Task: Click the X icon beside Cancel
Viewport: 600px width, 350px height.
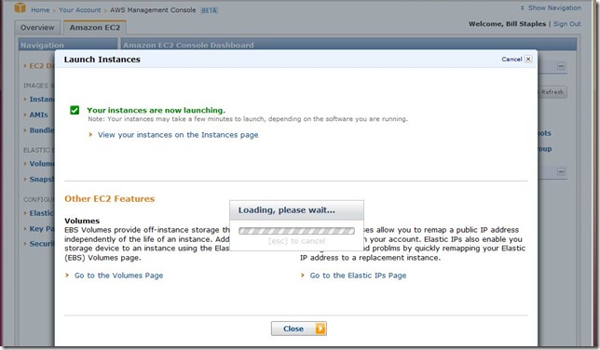Action: (x=528, y=59)
